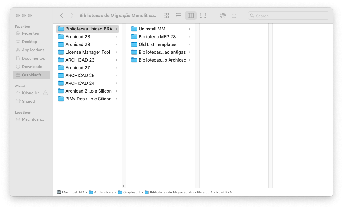Viewport: 343px width, 209px height.
Task: Click the AirDrop icon in toolbar
Action: tap(223, 15)
